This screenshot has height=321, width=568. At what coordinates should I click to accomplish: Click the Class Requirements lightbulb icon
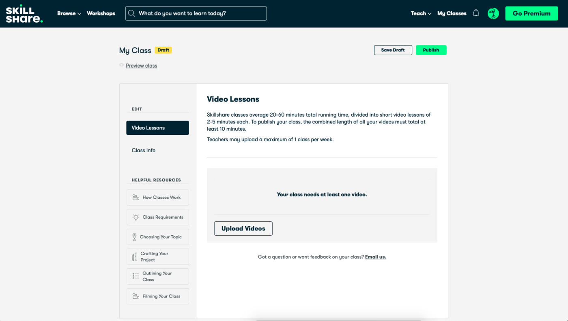click(x=136, y=217)
